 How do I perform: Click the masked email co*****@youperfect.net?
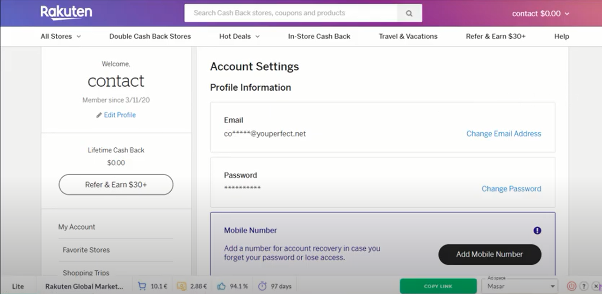pyautogui.click(x=265, y=134)
